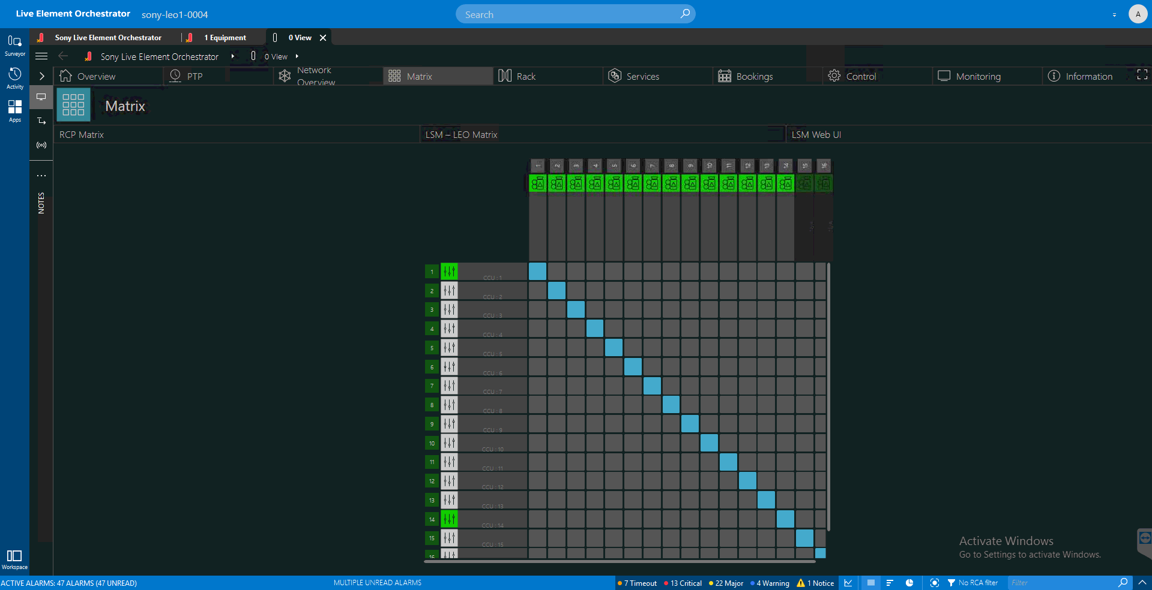Filter alarms by 7 Timeout
Screen dimensions: 1152x590
tap(638, 583)
